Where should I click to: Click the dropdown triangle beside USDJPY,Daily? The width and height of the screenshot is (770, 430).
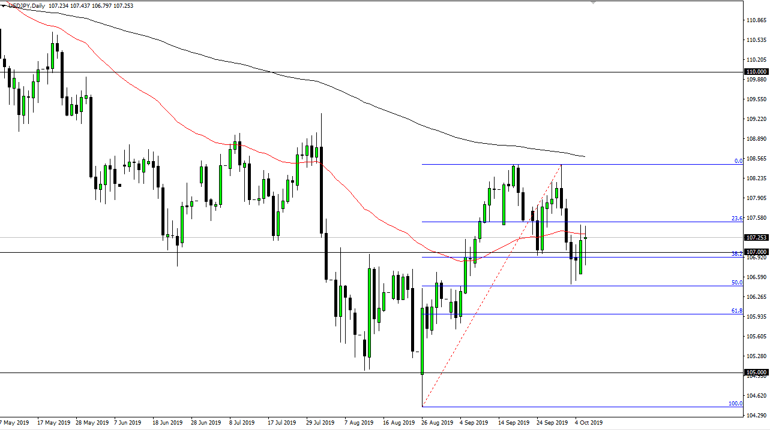[3, 5]
